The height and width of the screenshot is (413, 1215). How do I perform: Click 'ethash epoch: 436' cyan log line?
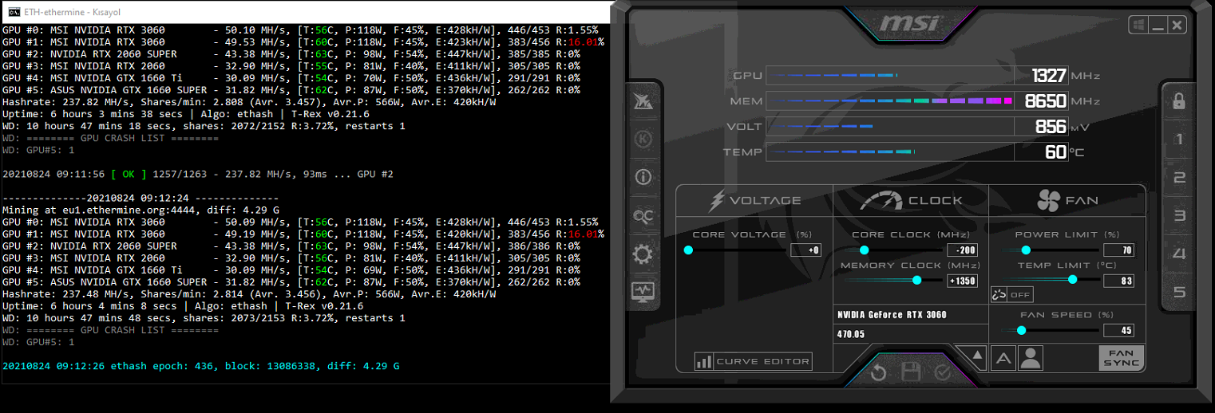click(x=201, y=366)
